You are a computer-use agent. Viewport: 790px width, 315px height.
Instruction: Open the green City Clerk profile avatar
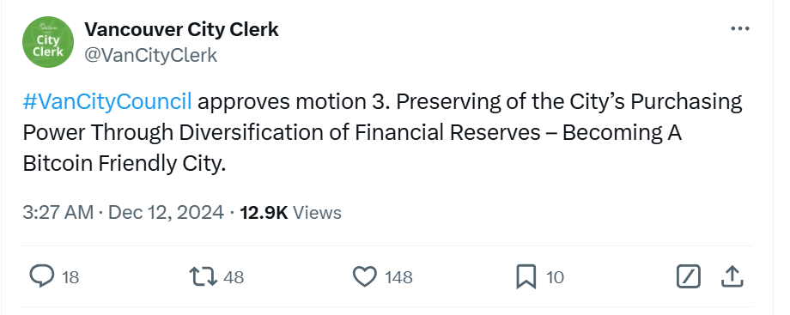coord(48,42)
